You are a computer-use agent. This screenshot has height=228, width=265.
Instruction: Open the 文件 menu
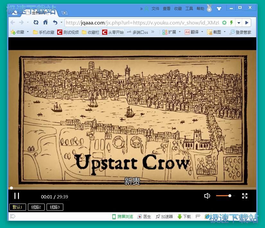[x=155, y=8]
